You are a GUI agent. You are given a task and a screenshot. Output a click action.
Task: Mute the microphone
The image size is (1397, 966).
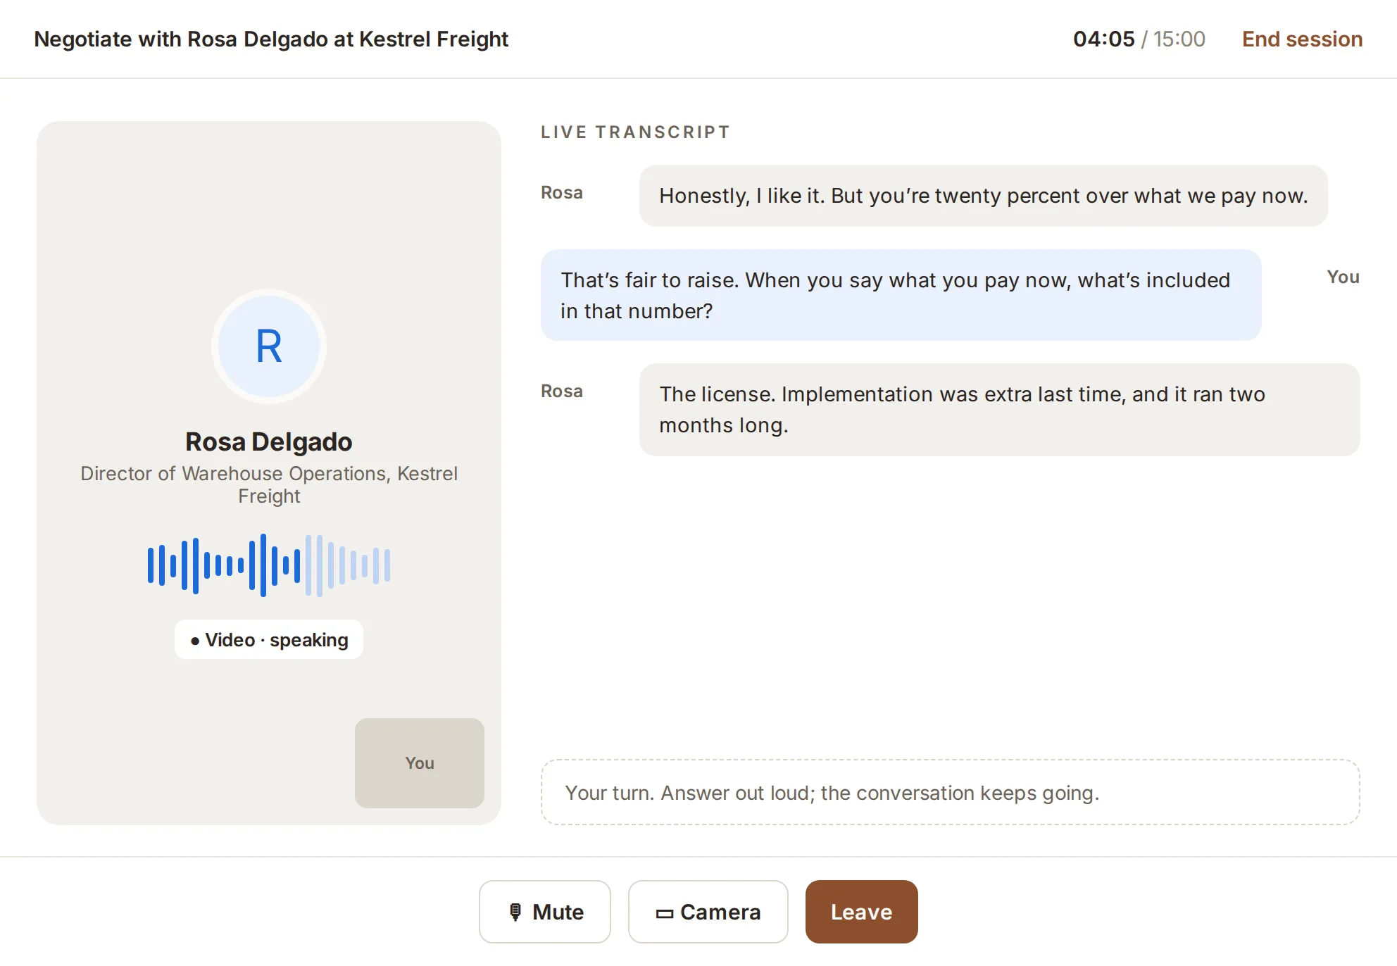[544, 911]
